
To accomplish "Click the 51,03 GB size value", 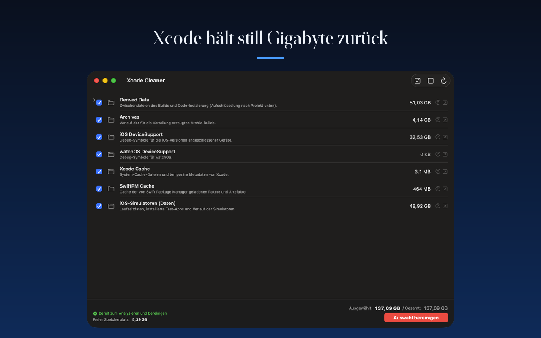I will point(420,103).
